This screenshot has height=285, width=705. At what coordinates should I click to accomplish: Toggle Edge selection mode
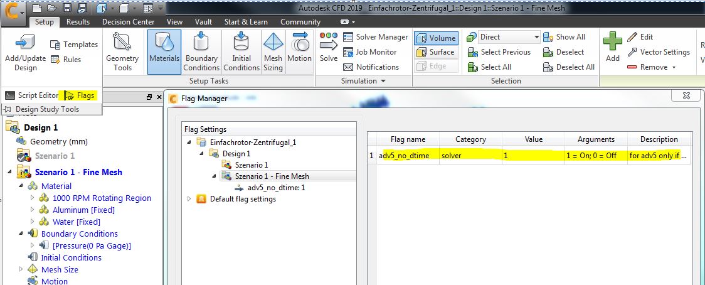436,66
